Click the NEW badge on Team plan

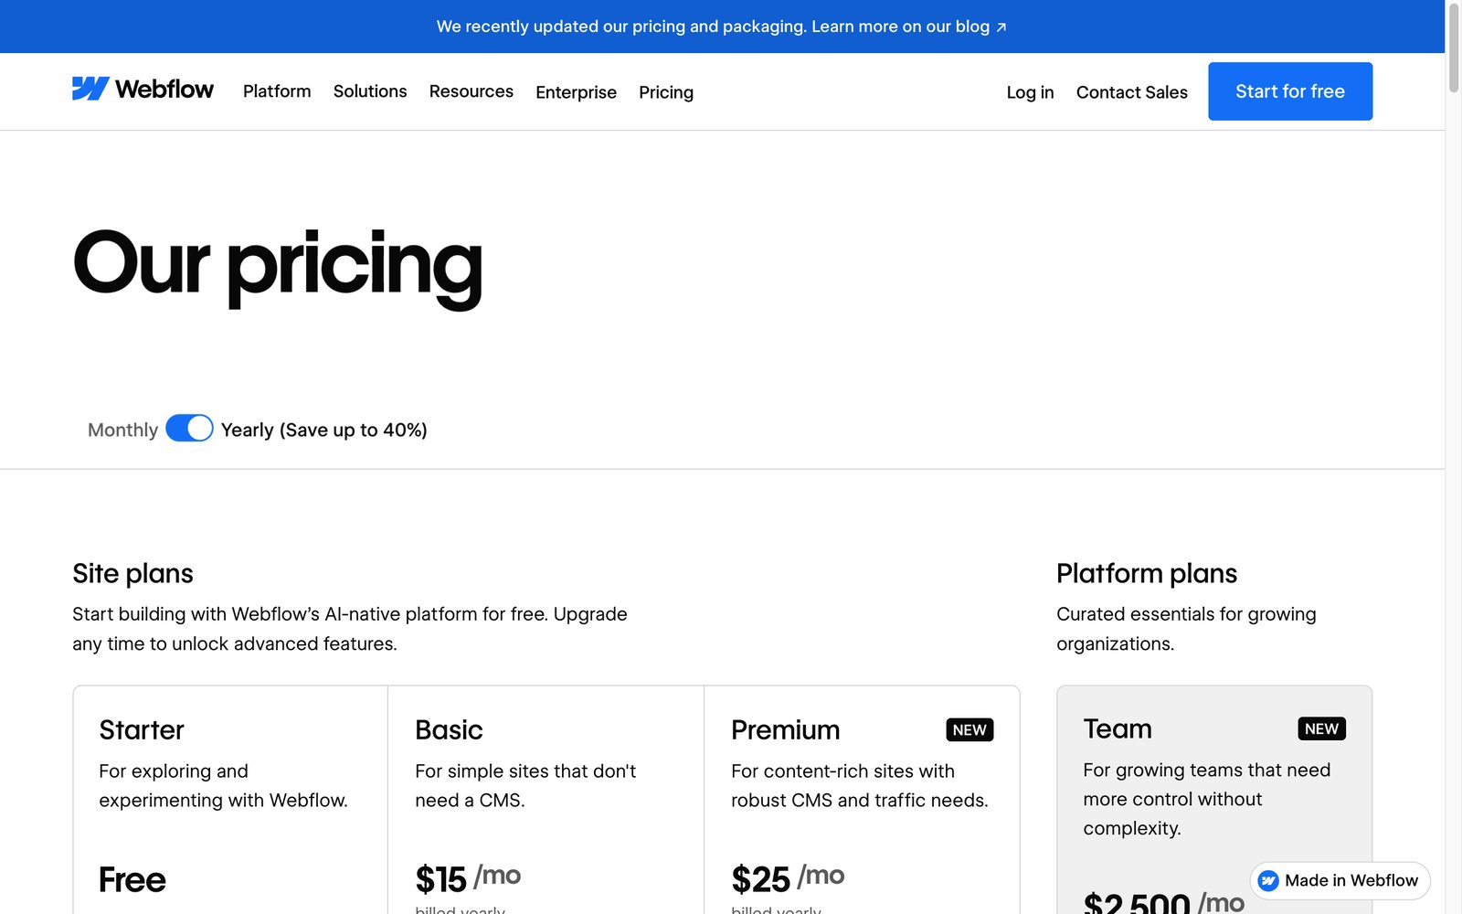point(1321,728)
